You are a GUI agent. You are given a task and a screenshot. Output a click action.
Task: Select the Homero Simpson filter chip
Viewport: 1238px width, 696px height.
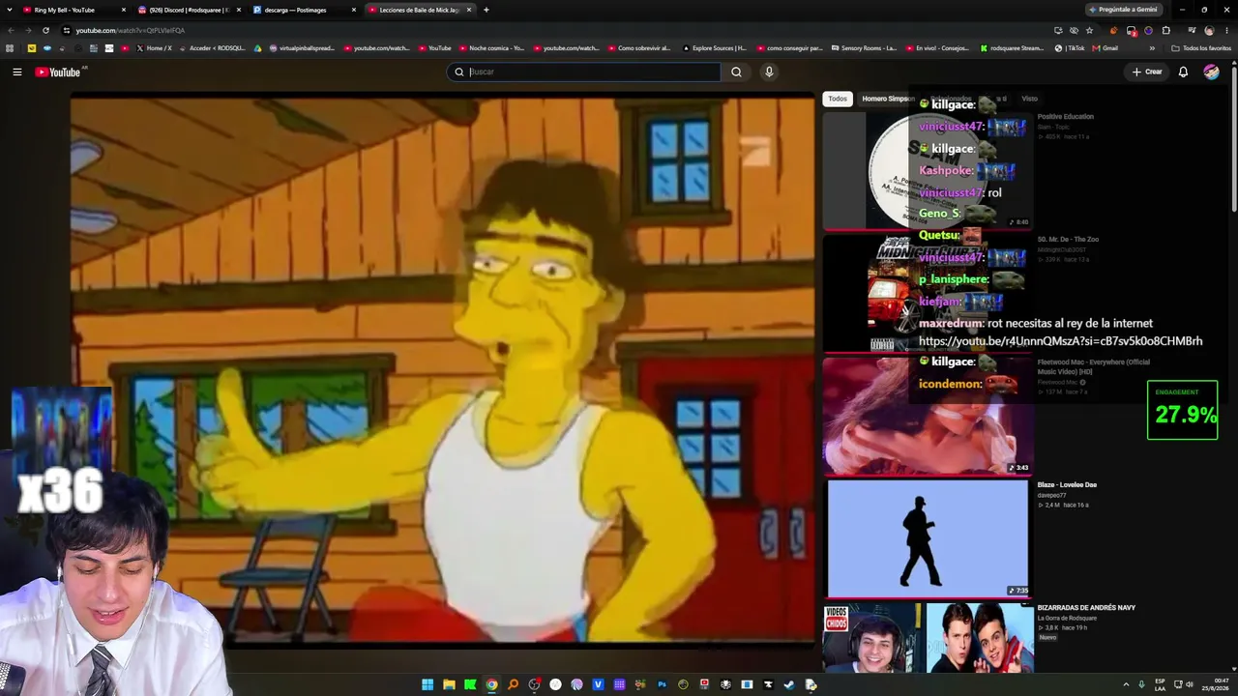887,99
